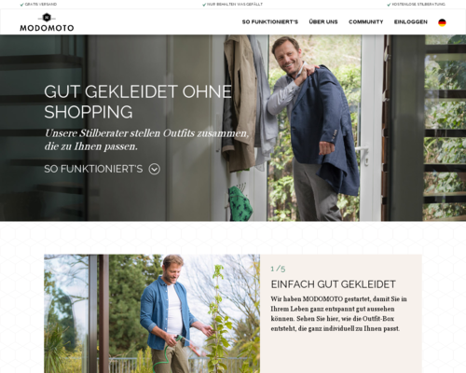Open the Über uns menu item

[323, 21]
